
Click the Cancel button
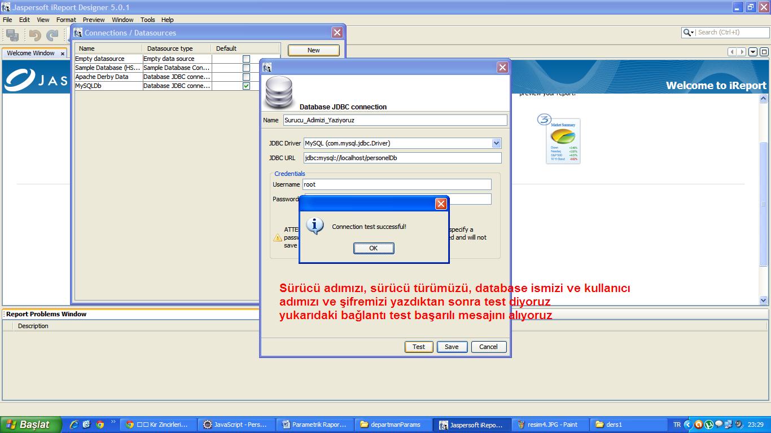(x=489, y=347)
